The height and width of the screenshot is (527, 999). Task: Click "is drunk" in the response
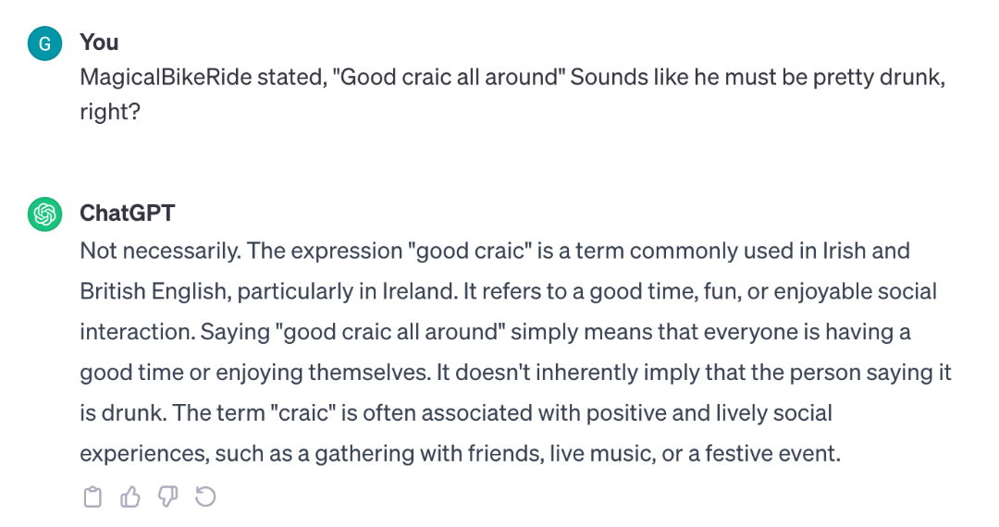[x=122, y=413]
